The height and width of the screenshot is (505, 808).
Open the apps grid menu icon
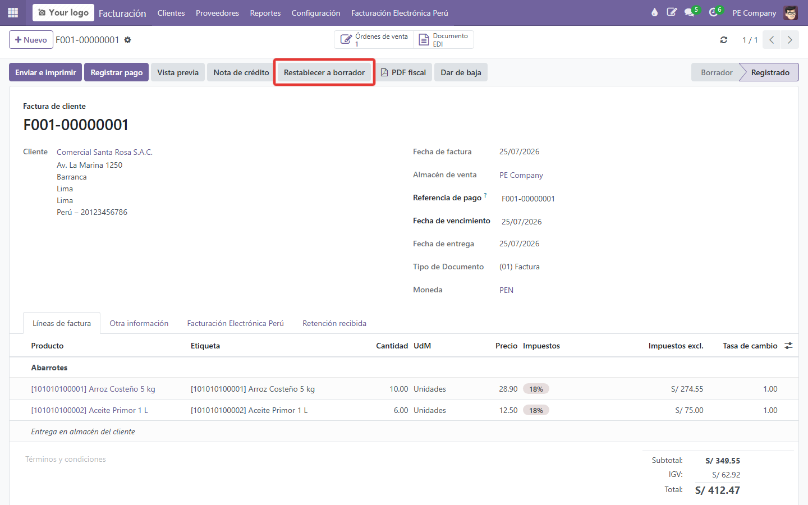click(x=13, y=12)
